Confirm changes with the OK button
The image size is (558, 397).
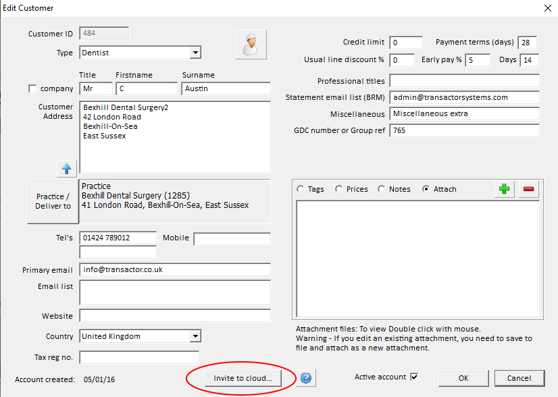coord(463,377)
